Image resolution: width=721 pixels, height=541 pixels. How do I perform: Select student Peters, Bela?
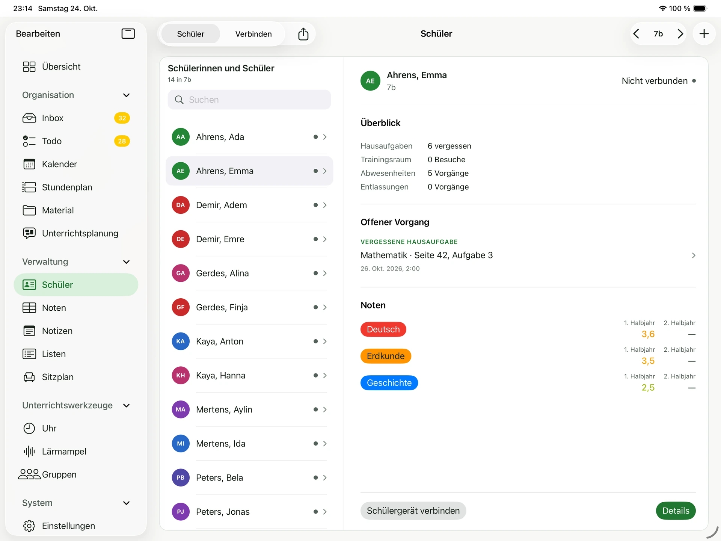click(x=249, y=478)
